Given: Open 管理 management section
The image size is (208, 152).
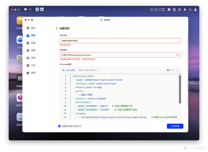Looking at the screenshot, I should (33, 73).
